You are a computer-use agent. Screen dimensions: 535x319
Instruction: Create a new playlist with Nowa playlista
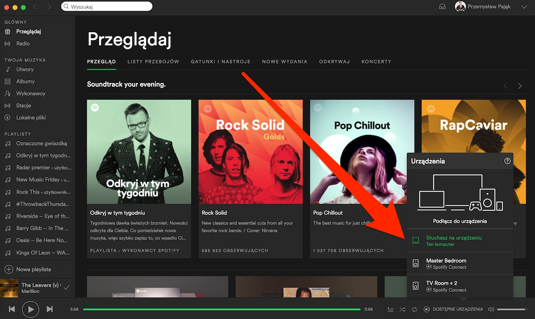(x=28, y=270)
